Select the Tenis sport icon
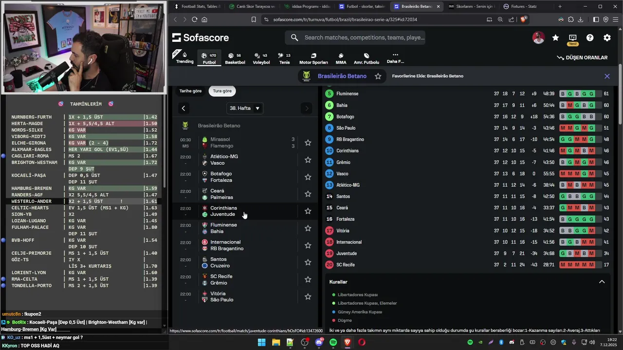Screen dimensions: 623x350 (x=284, y=58)
